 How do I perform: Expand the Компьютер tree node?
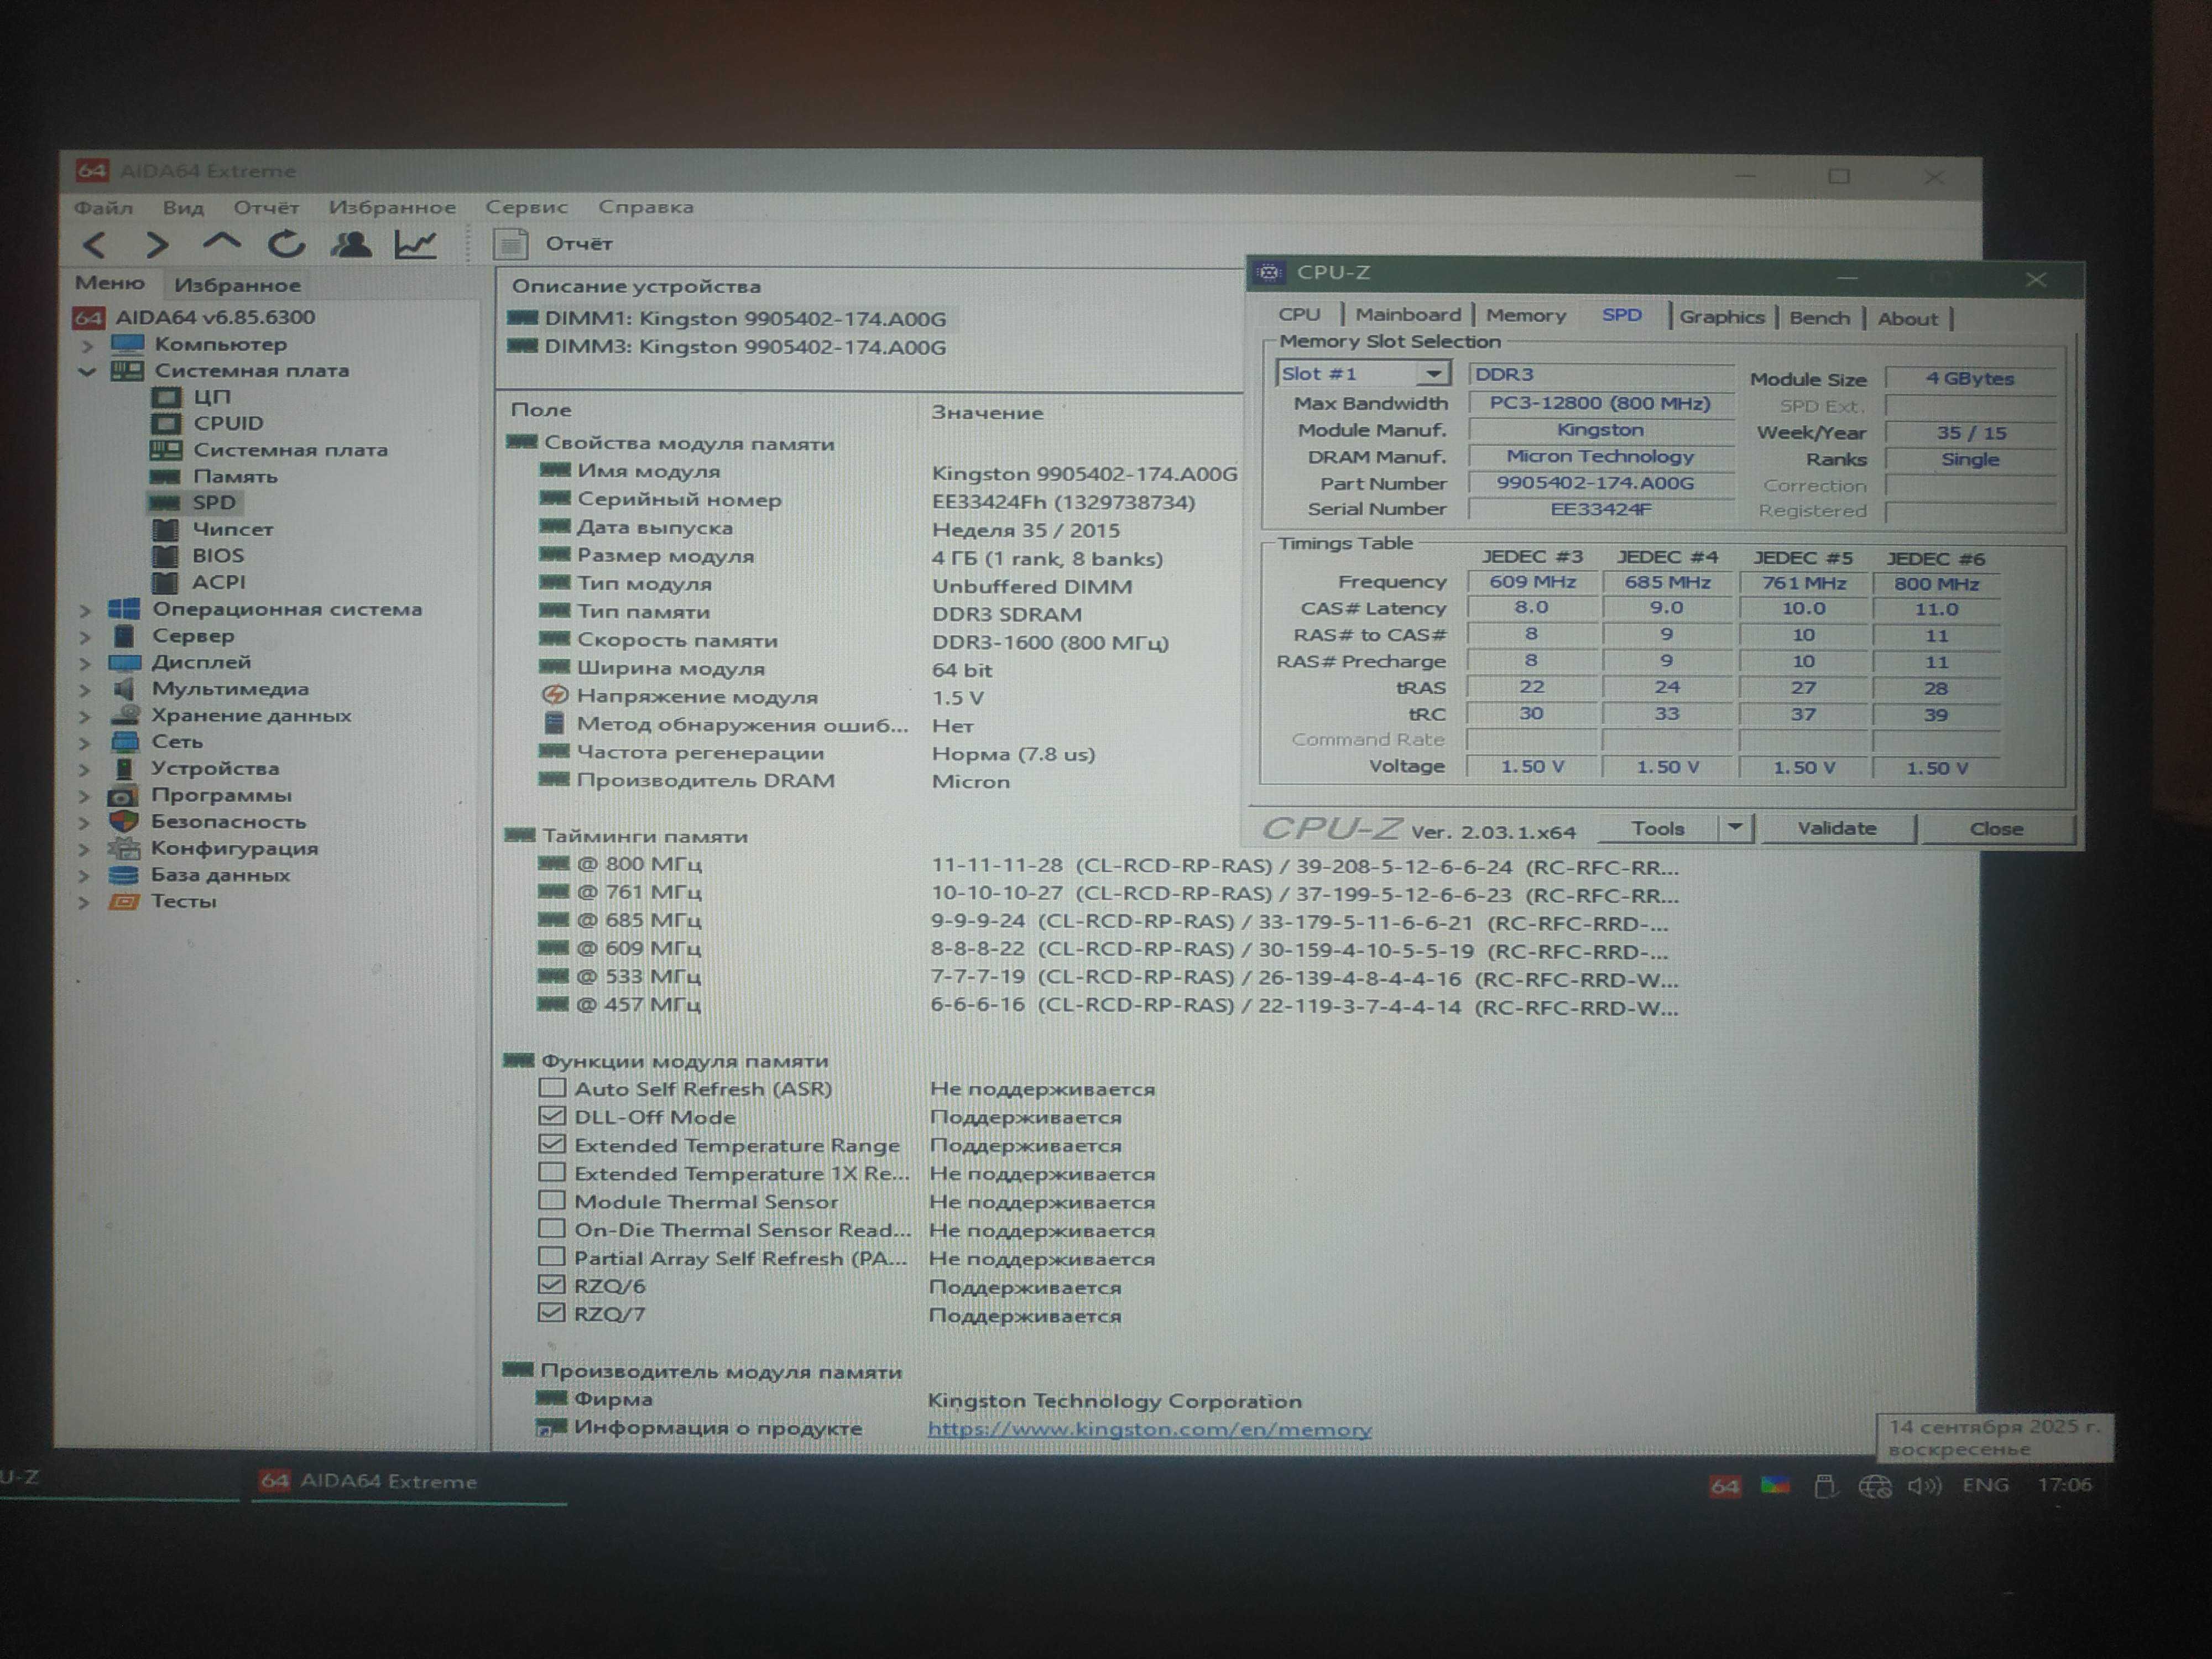(87, 345)
